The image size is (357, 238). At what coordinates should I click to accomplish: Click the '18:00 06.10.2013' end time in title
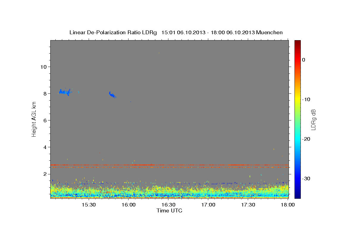coord(233,32)
